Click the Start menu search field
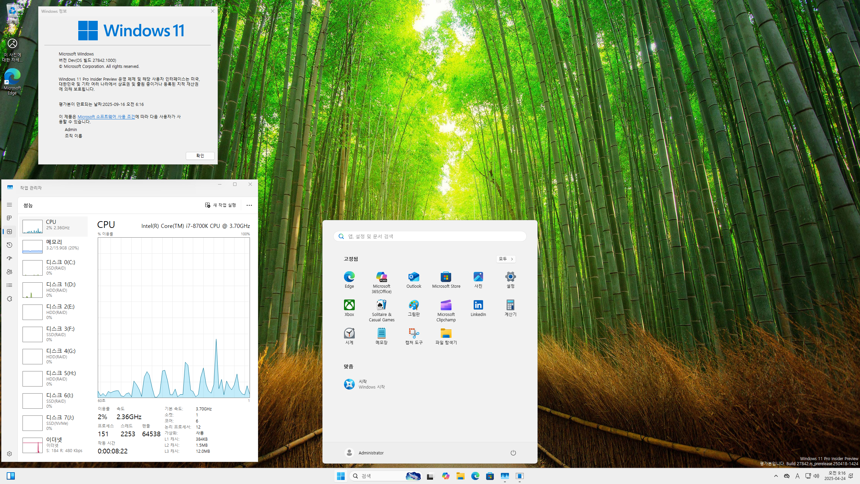 click(430, 236)
